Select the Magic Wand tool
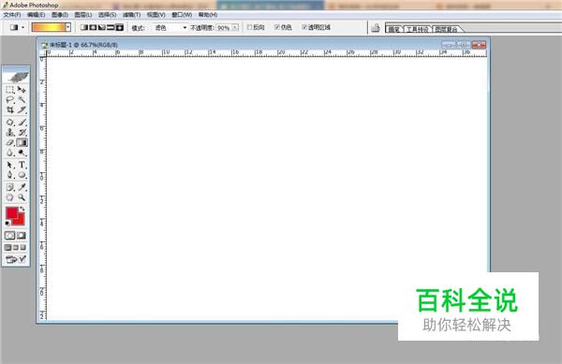Viewport: 562px width, 364px height. click(22, 100)
